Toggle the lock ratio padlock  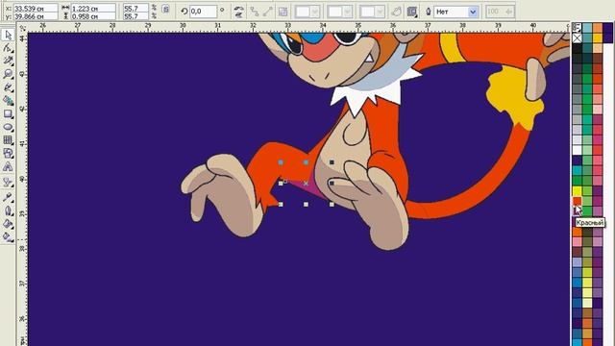point(165,9)
